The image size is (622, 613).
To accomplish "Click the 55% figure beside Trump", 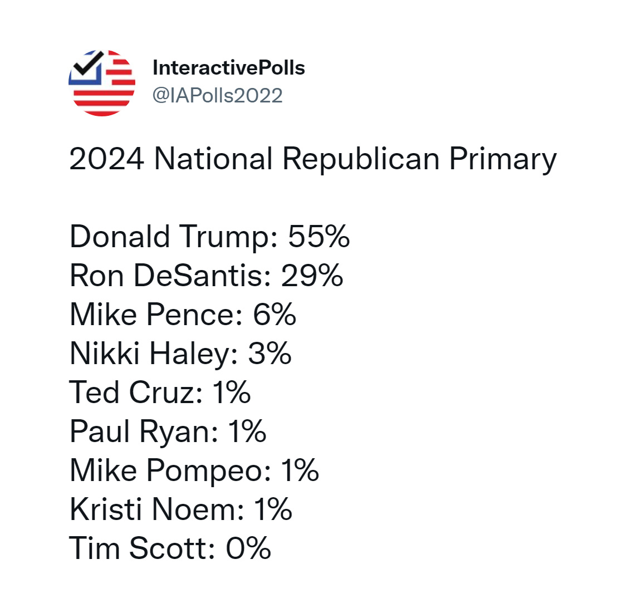I will click(319, 236).
